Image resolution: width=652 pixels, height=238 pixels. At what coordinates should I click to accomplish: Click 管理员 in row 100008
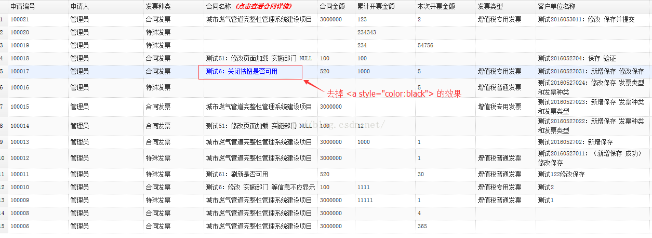[79, 213]
